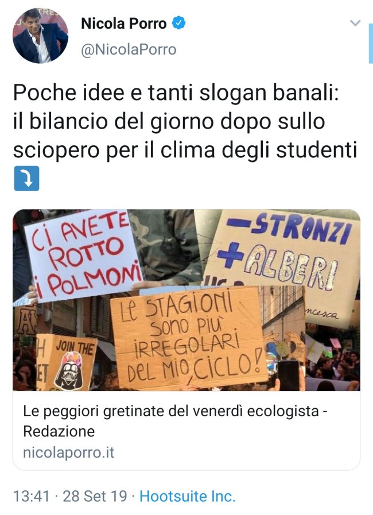Open the Nicola Porro display name
Image resolution: width=373 pixels, height=515 pixels.
pos(124,24)
